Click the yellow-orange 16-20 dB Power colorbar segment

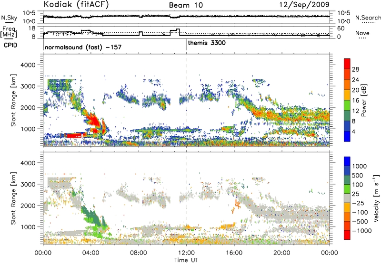pos(347,95)
